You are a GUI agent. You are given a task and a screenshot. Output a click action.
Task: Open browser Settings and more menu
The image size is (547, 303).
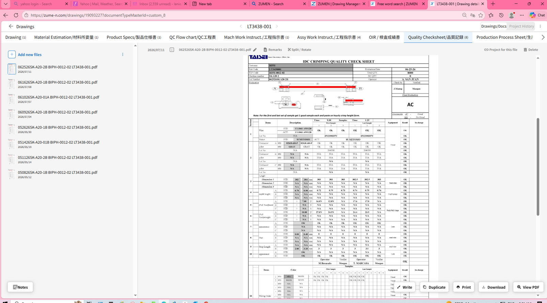tap(522, 15)
